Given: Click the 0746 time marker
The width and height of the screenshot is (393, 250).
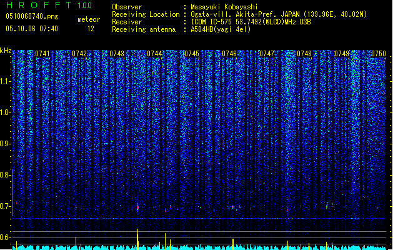Looking at the screenshot, I should click(229, 54).
